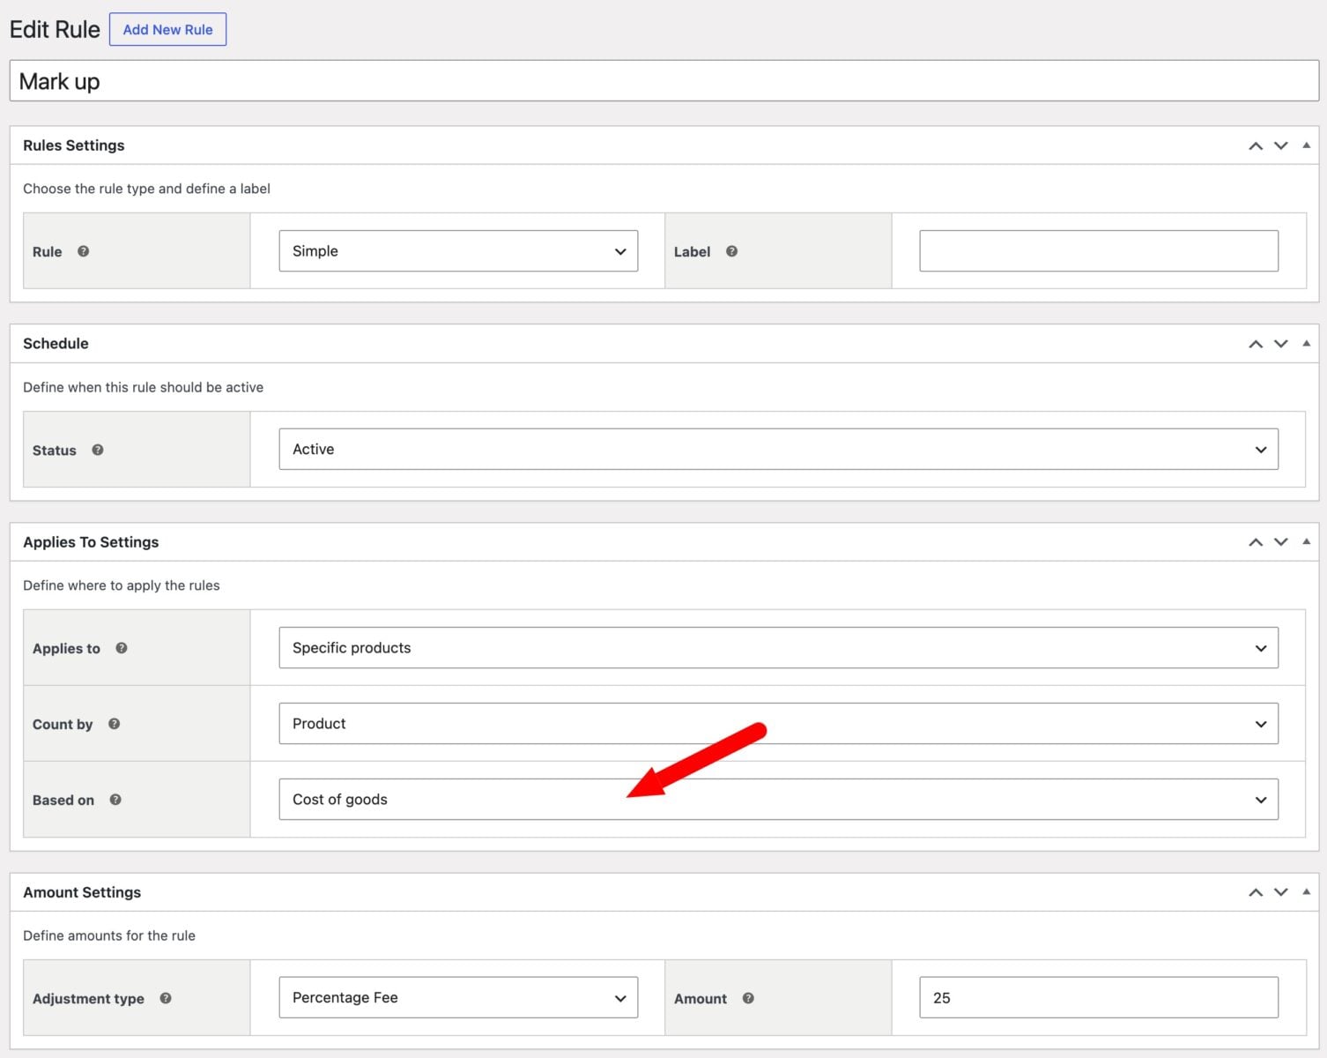Click the empty Label input field
The height and width of the screenshot is (1058, 1327).
pos(1099,251)
